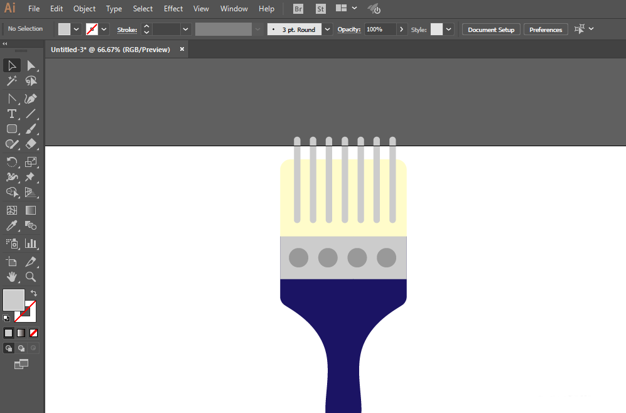Open Adobe Bridge via Br icon
Screen dimensions: 626x413
pyautogui.click(x=298, y=9)
